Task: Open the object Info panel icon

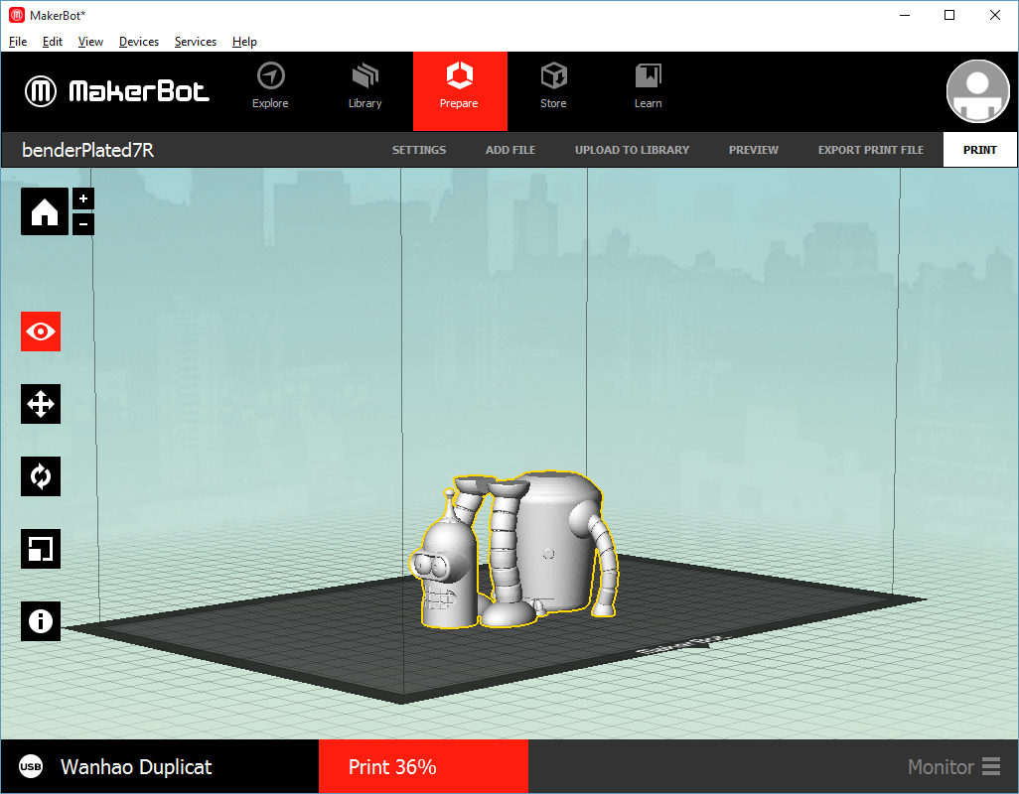Action: pyautogui.click(x=41, y=621)
